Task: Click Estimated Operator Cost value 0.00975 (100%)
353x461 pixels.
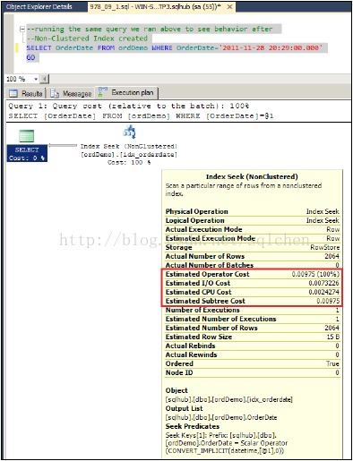Action: (315, 274)
